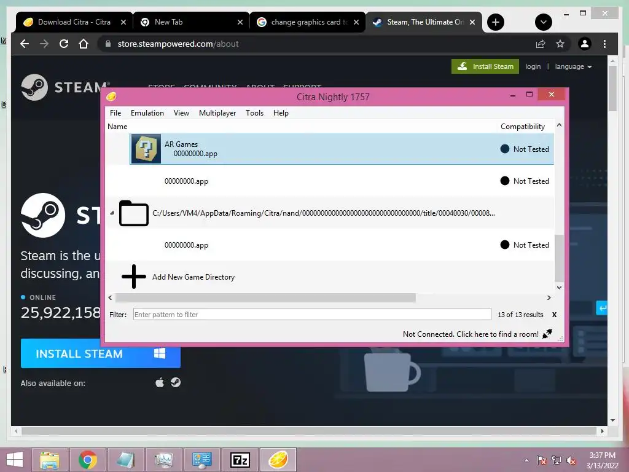Focus the Enter pattern to filter field
This screenshot has height=472, width=629.
tap(312, 314)
